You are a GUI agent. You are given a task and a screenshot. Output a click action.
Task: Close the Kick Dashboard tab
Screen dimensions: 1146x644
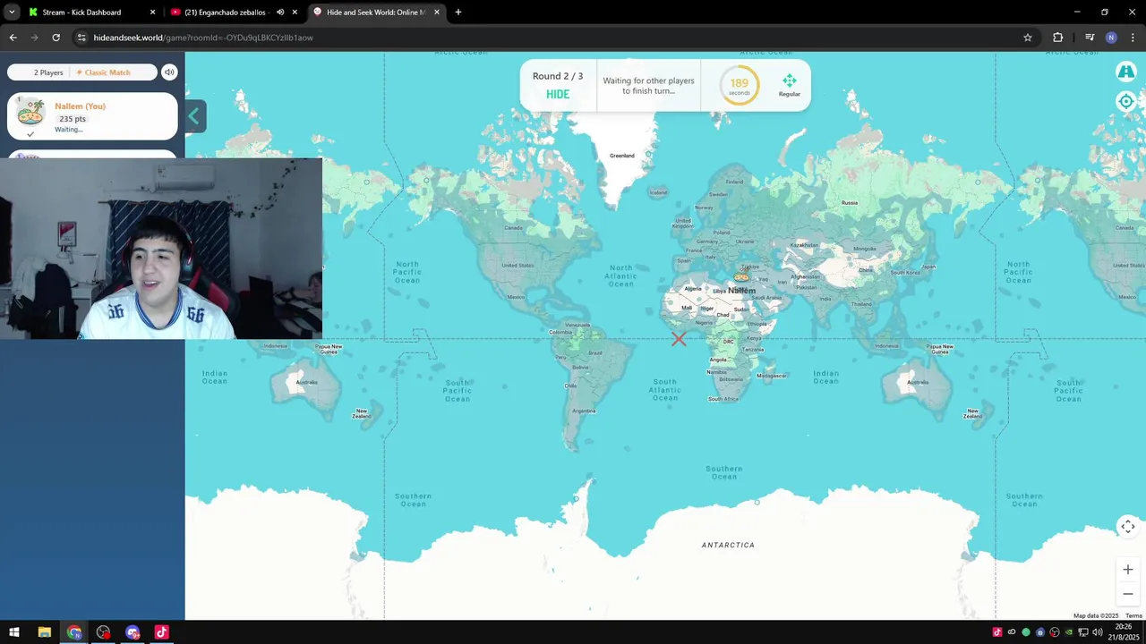[x=152, y=13]
